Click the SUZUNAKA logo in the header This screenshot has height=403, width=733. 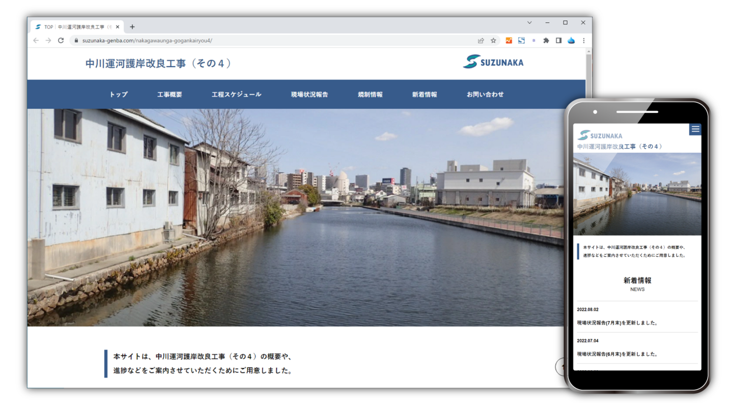pos(493,62)
